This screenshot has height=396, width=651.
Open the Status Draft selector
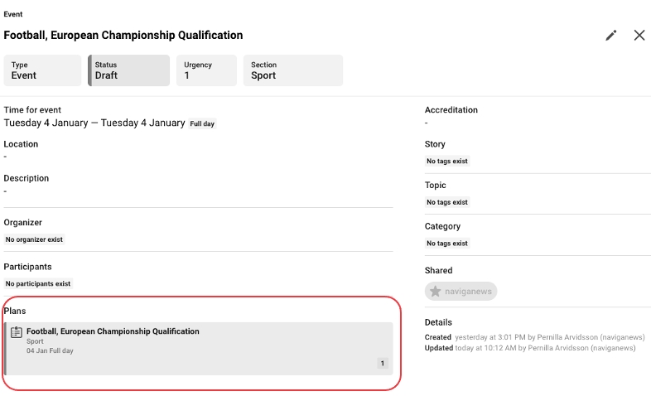[x=129, y=70]
